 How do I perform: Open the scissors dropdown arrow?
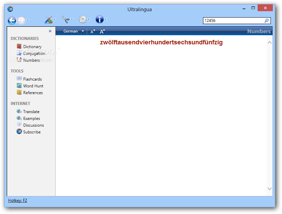tap(72, 19)
